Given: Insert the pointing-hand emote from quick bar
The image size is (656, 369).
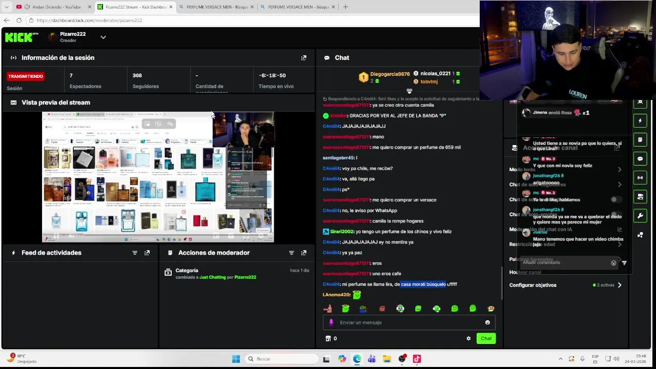Looking at the screenshot, I should click(x=327, y=309).
